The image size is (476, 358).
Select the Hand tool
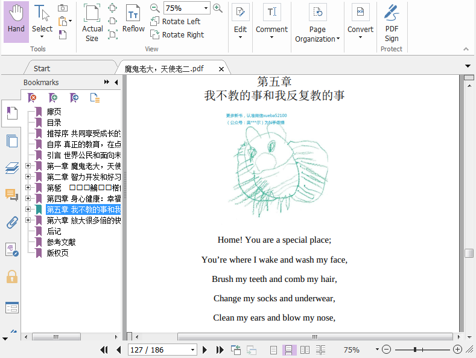[16, 21]
